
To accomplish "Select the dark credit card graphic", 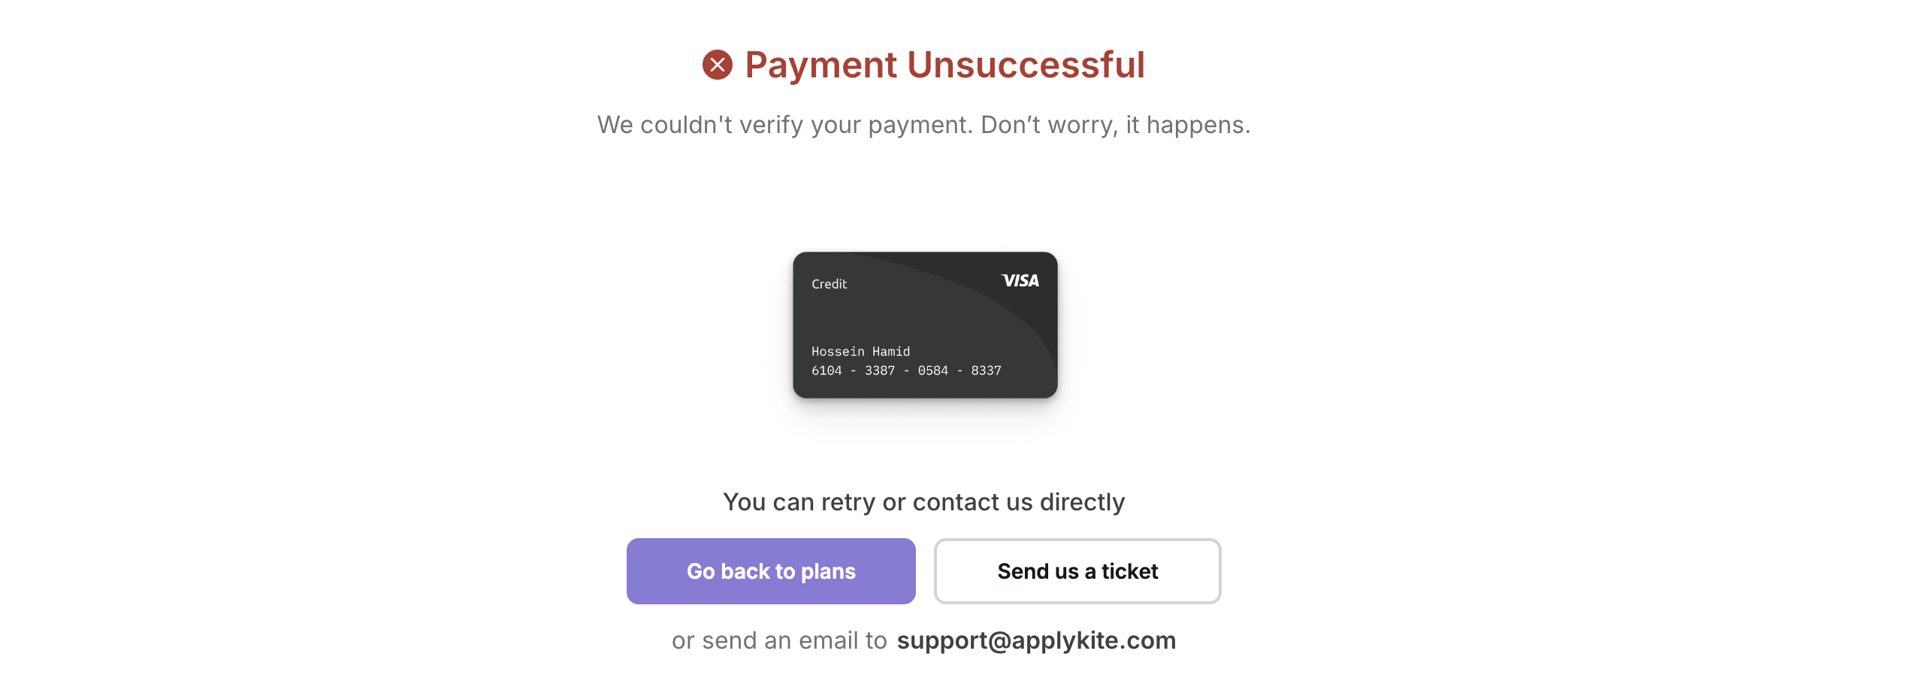I will point(925,325).
